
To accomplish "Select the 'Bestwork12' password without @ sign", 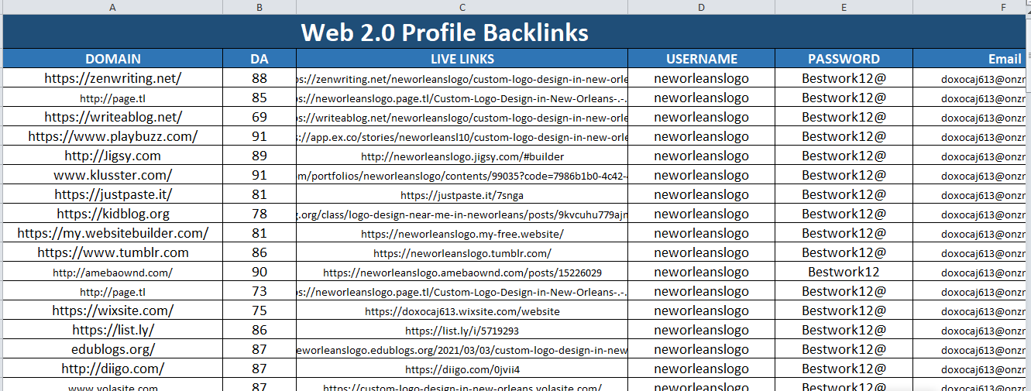I will click(844, 272).
